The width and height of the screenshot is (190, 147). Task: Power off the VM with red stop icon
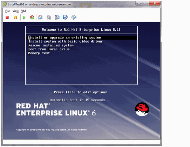pyautogui.click(x=7, y=17)
